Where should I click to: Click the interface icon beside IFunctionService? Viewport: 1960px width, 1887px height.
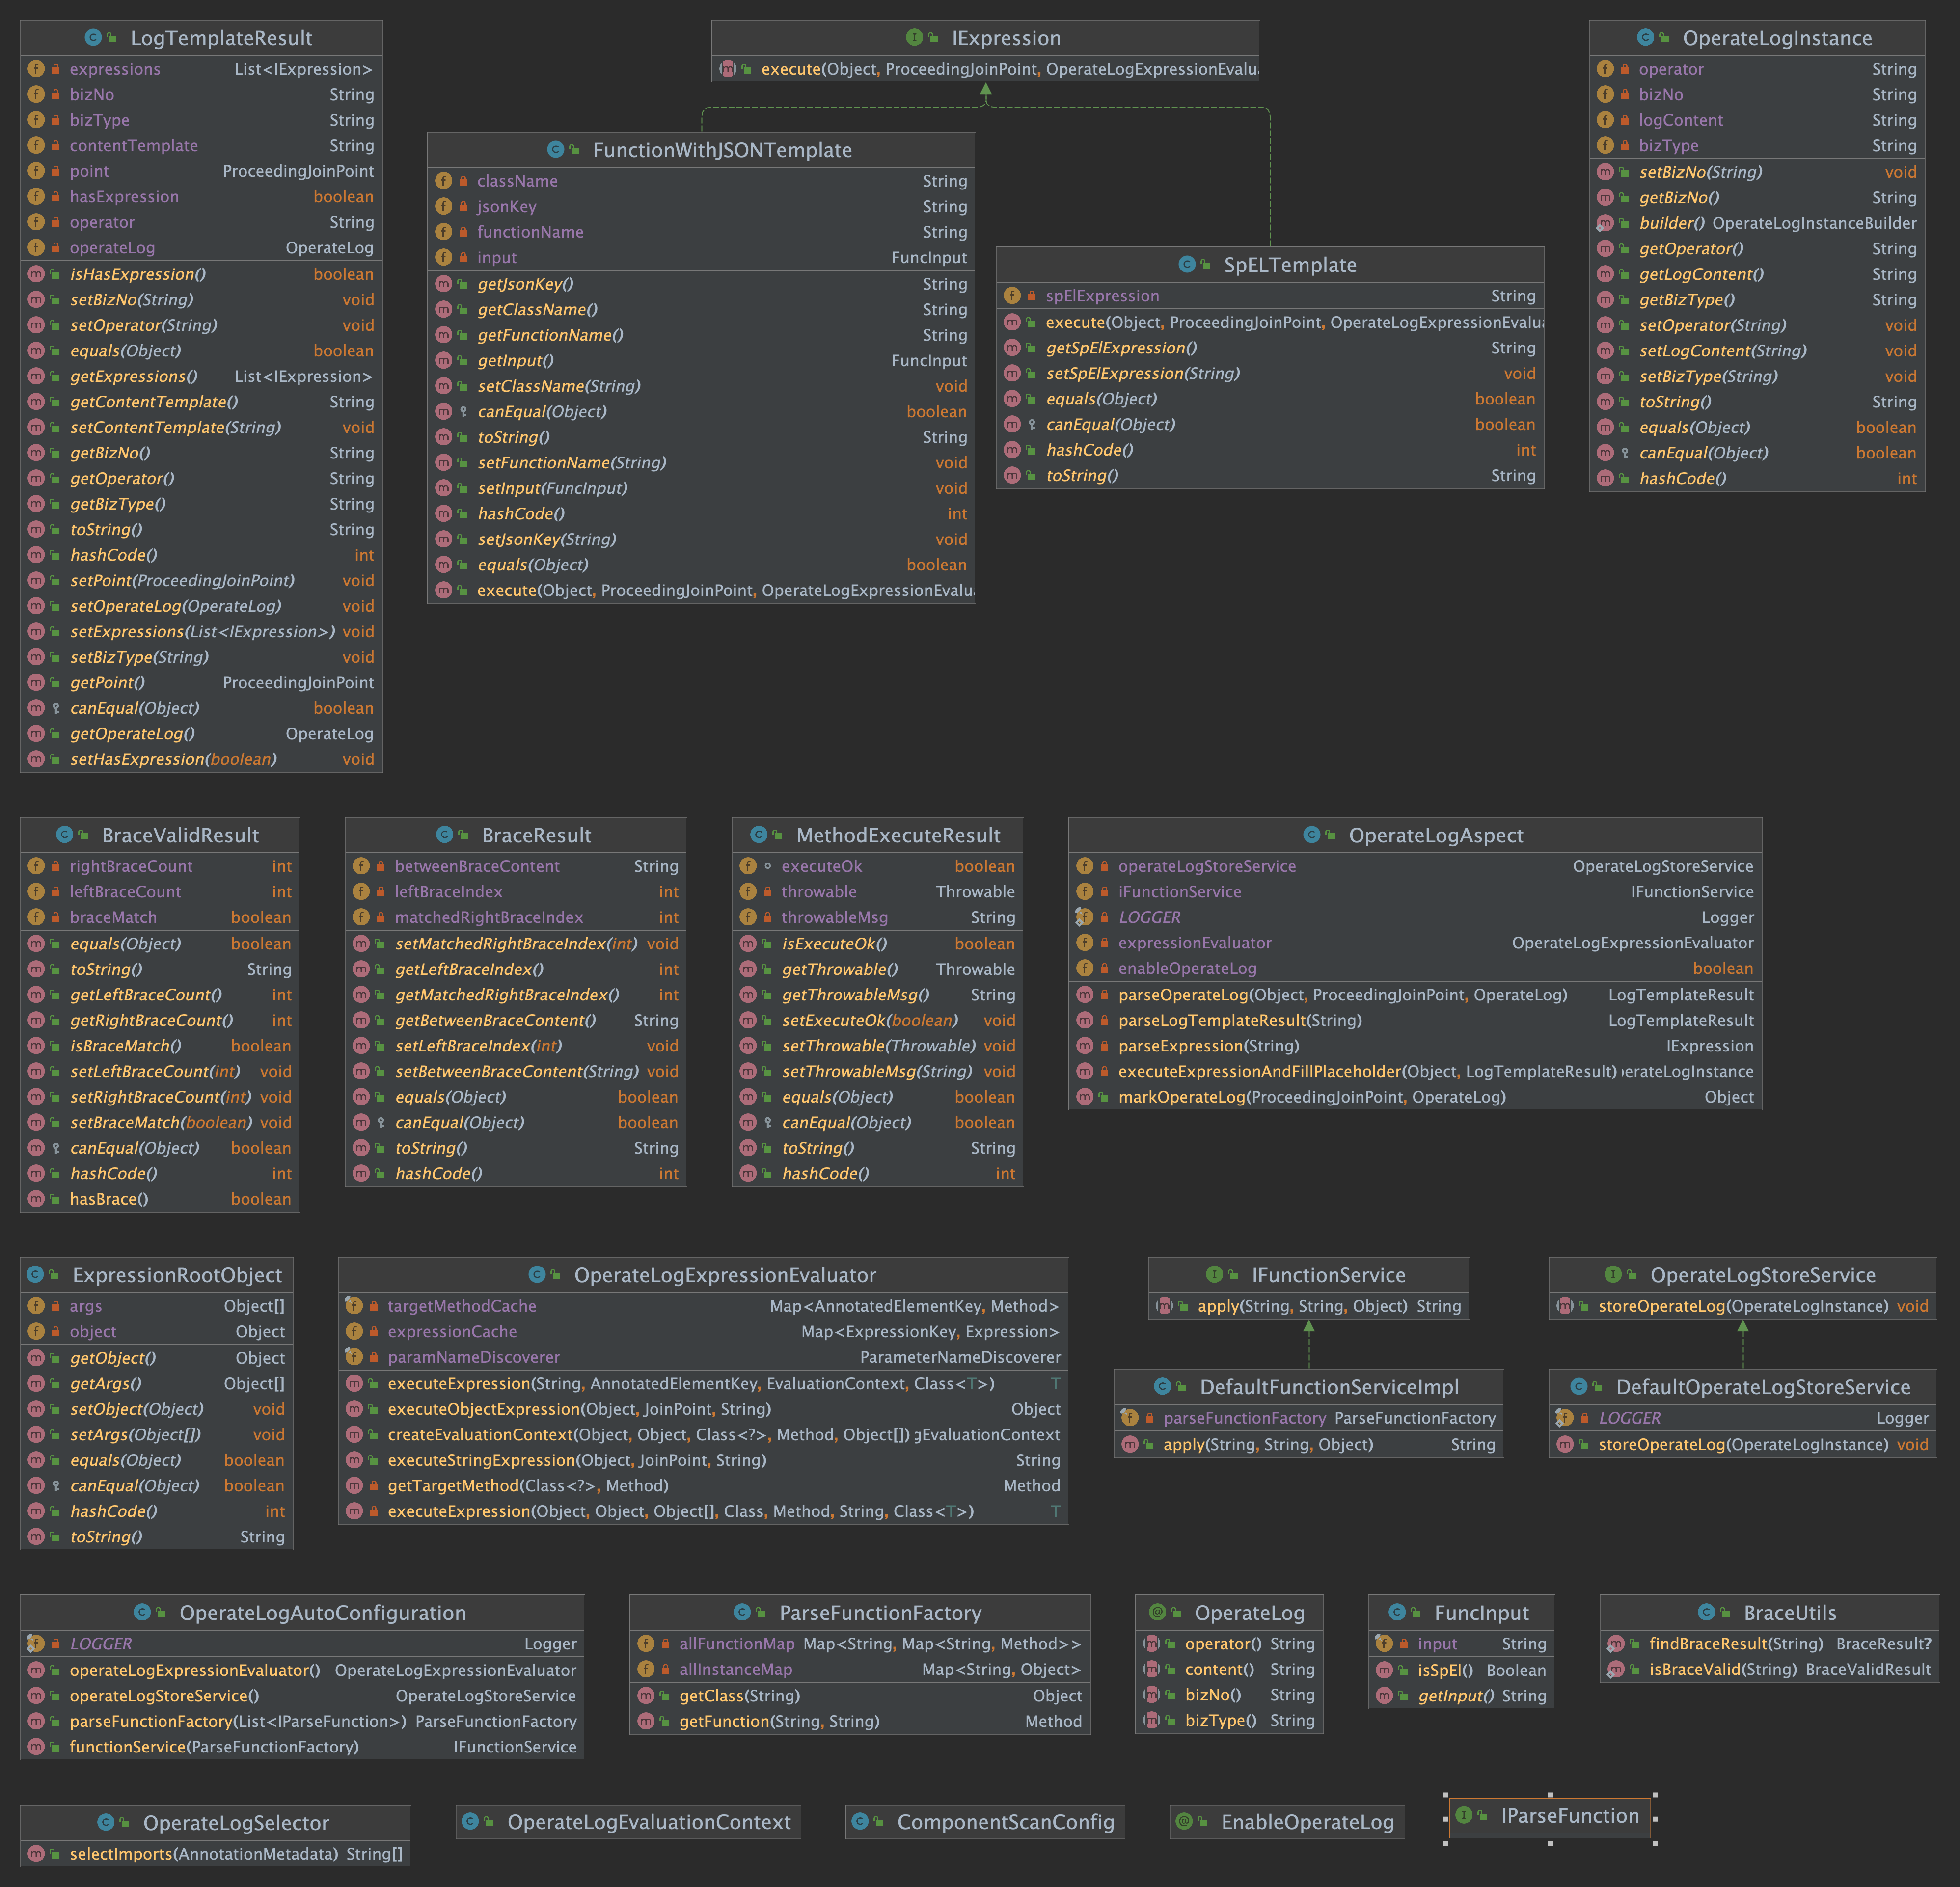[x=1214, y=1274]
